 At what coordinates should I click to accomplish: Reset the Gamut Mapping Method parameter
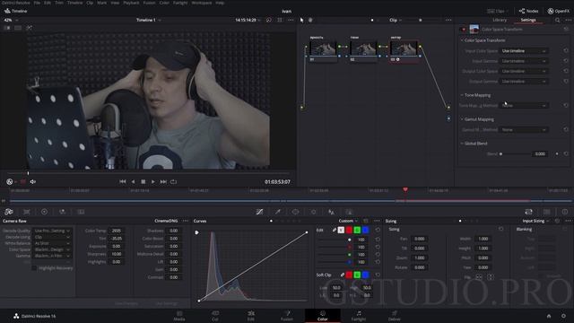click(566, 129)
